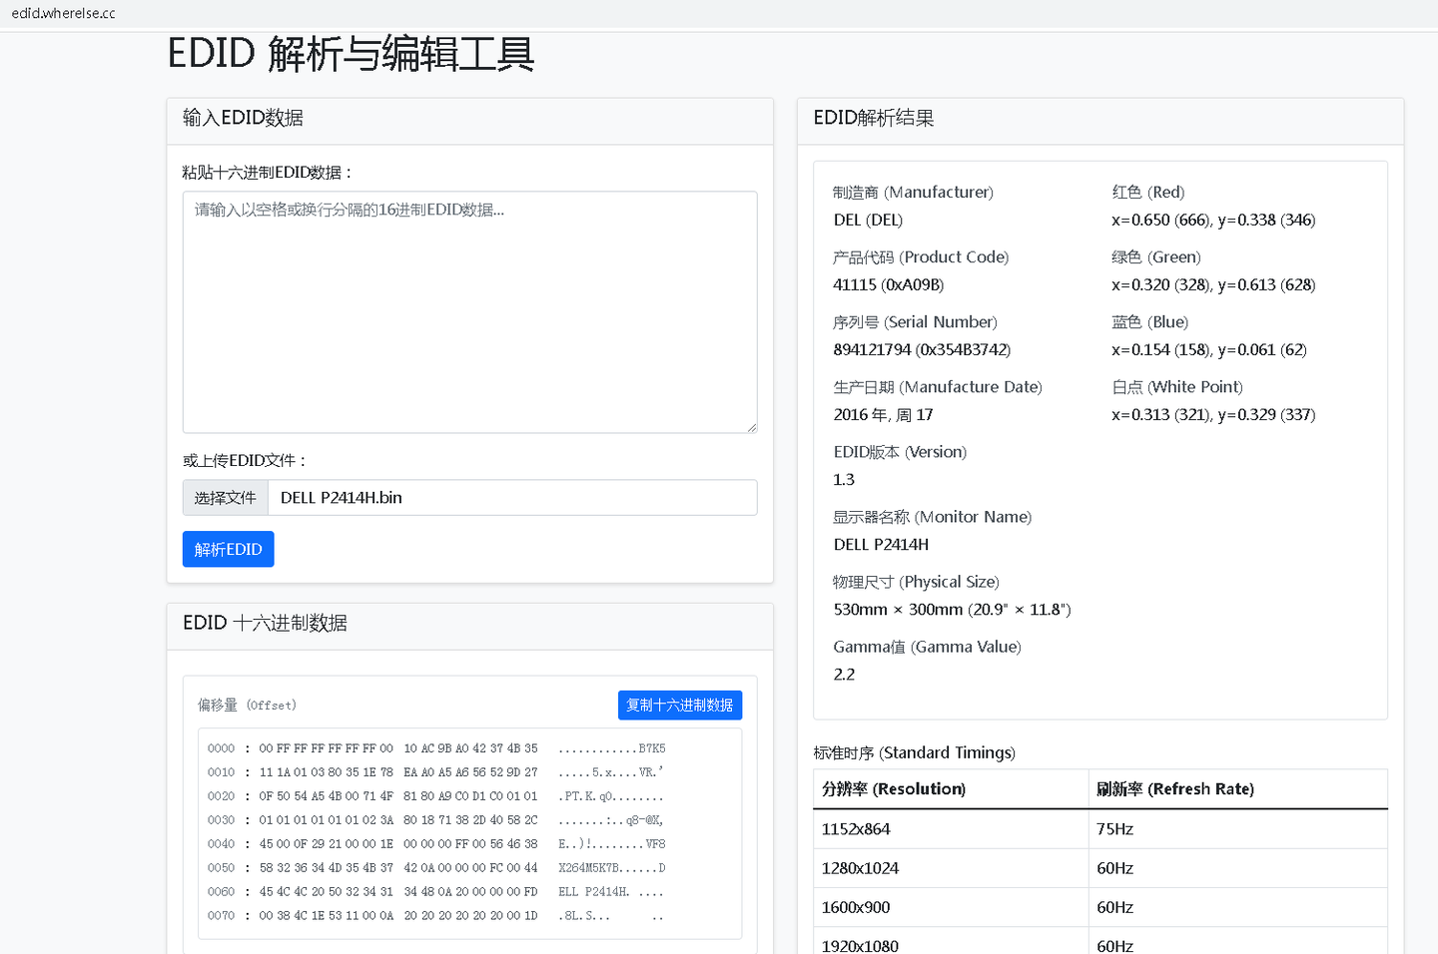
Task: Click the 产品代码 (Product Code) label
Action: click(921, 256)
